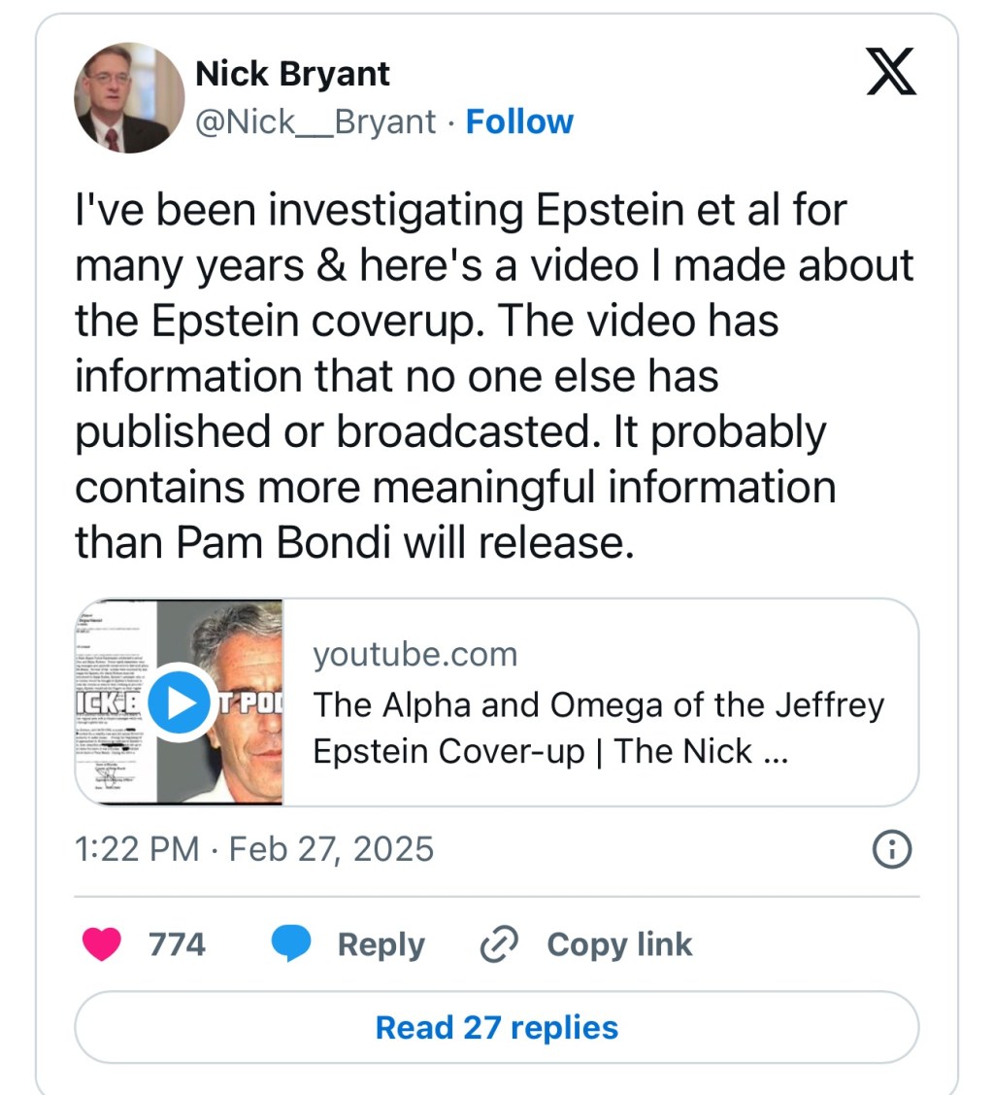Click the 774 likes count
Screen dimensions: 994x1095
point(177,943)
